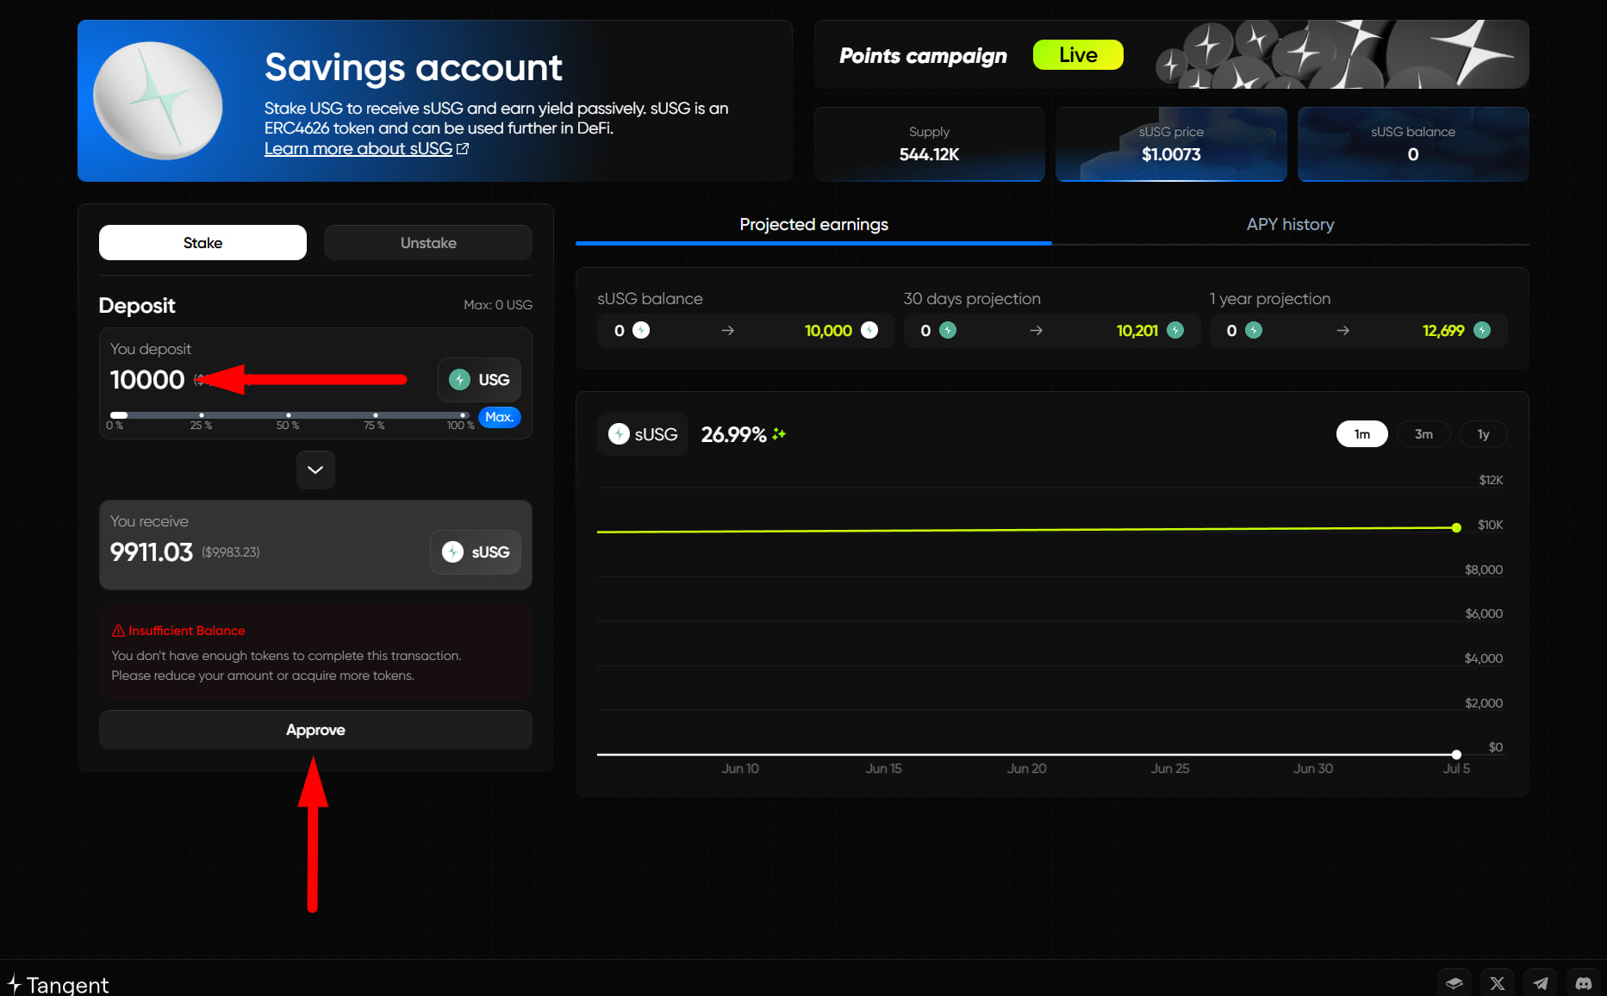
Task: Open the Telegram icon in footer
Action: 1541,983
